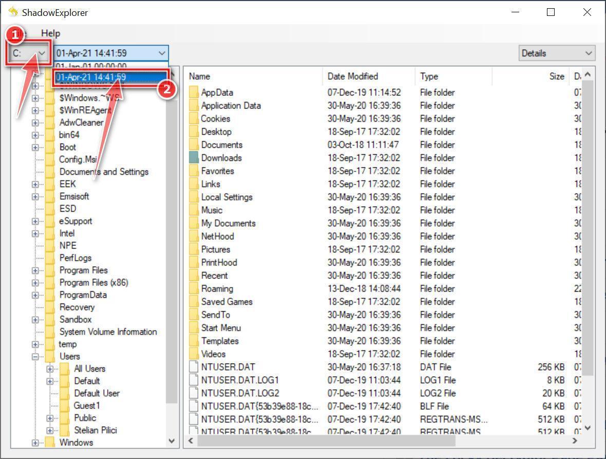Expand the AdwCleaner tree node
Viewport: 606px width, 459px height.
35,123
